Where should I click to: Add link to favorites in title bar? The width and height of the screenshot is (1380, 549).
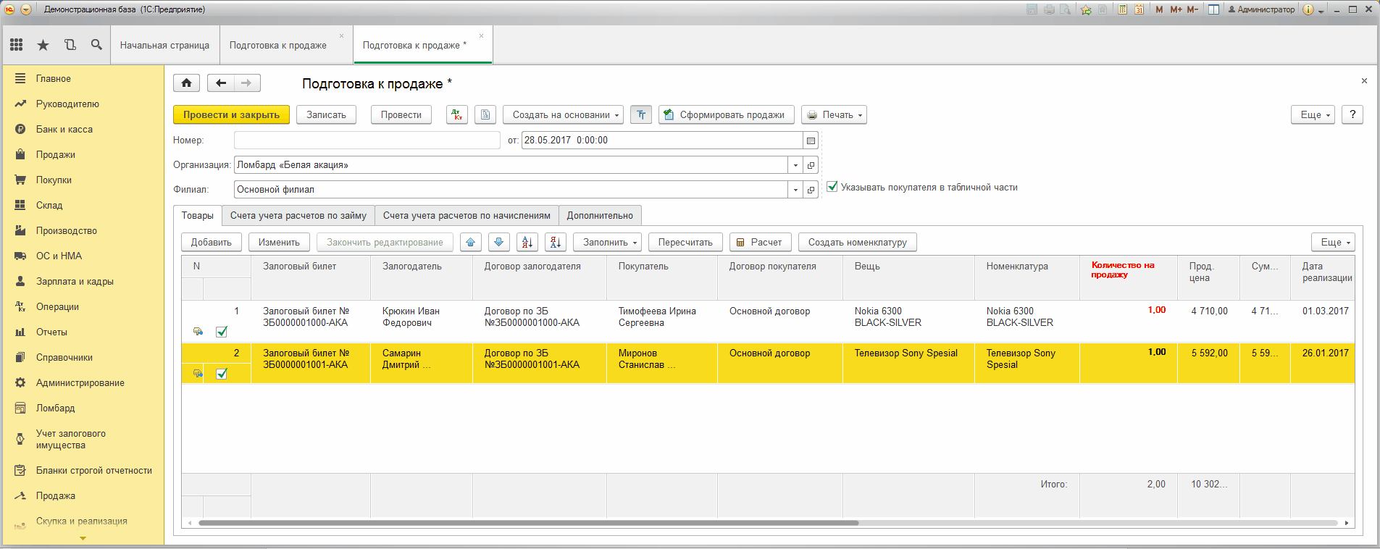point(1086,9)
